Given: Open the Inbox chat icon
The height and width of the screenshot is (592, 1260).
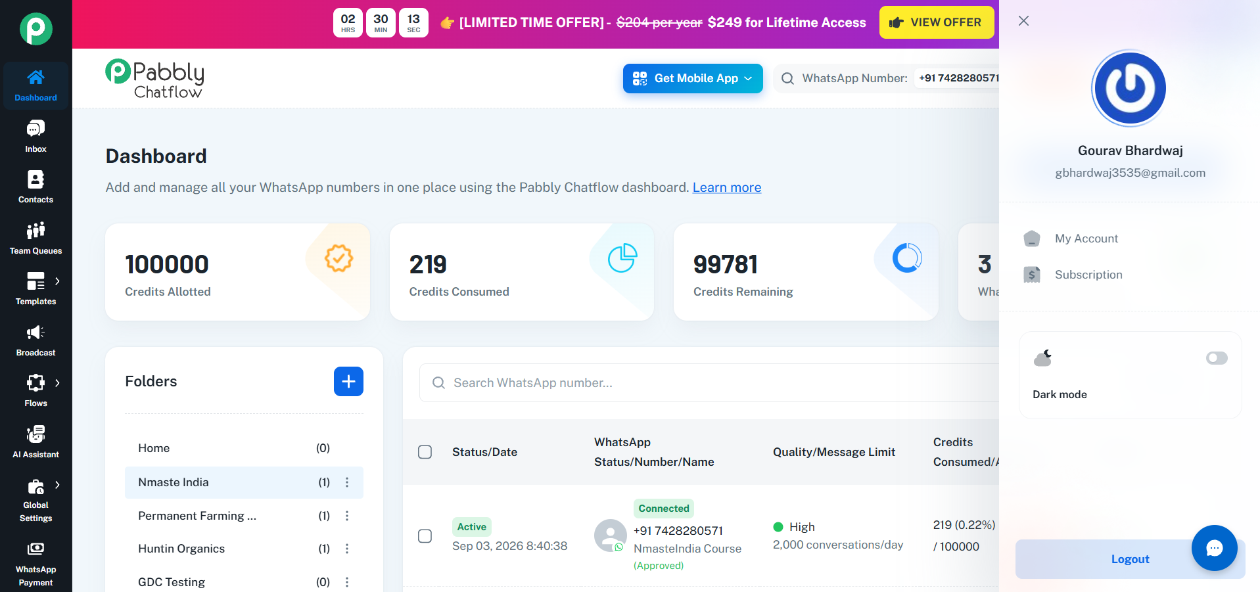Looking at the screenshot, I should 35,129.
